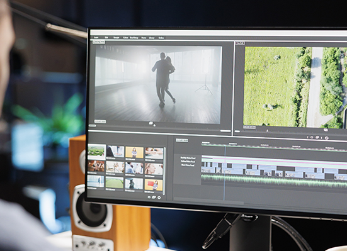
Task: Select the second video feed track label
Action: [188, 162]
